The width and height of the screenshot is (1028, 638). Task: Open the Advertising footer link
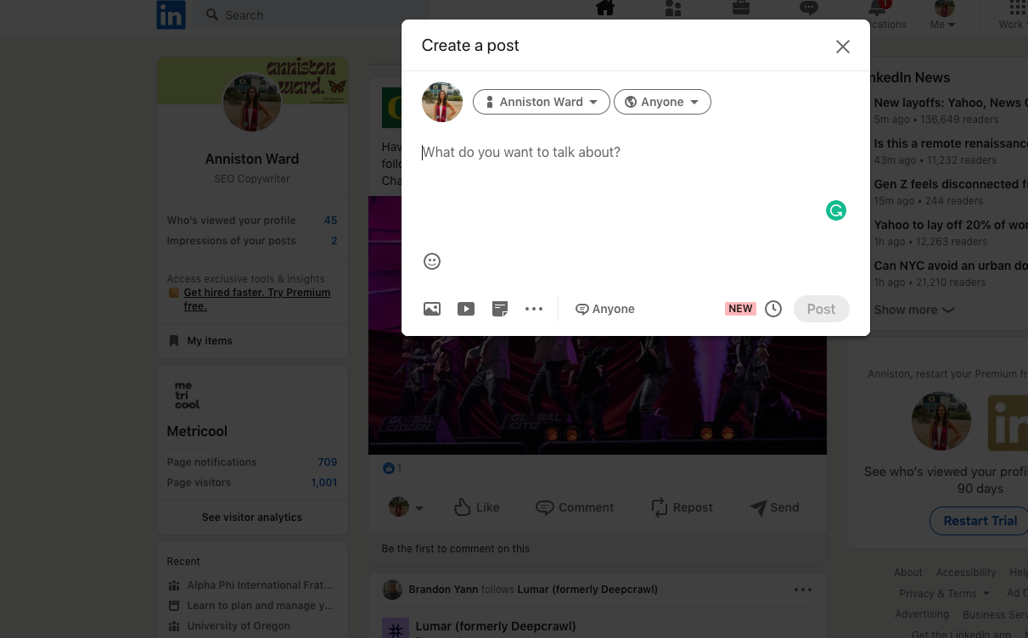click(922, 614)
